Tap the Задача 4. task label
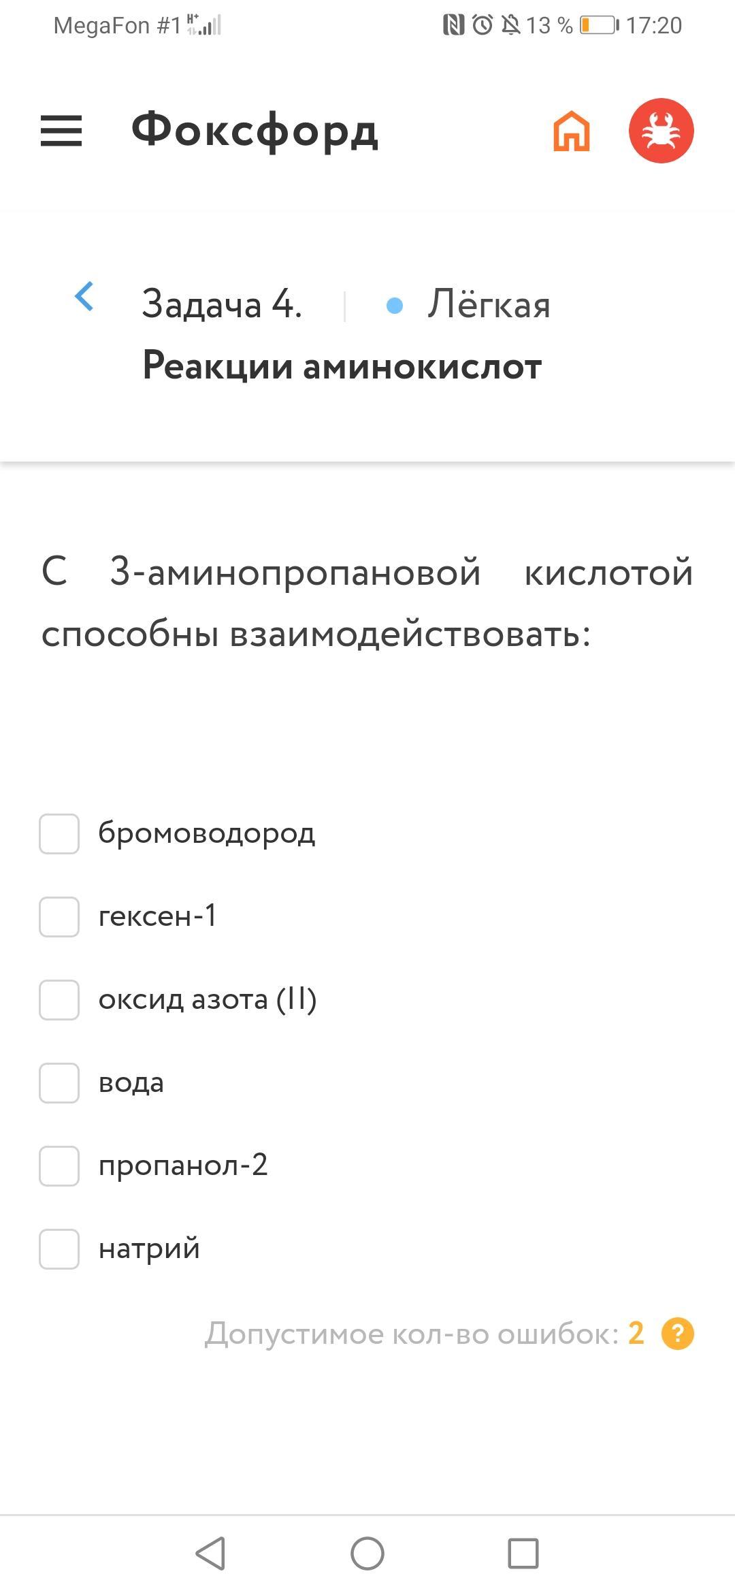 [221, 304]
